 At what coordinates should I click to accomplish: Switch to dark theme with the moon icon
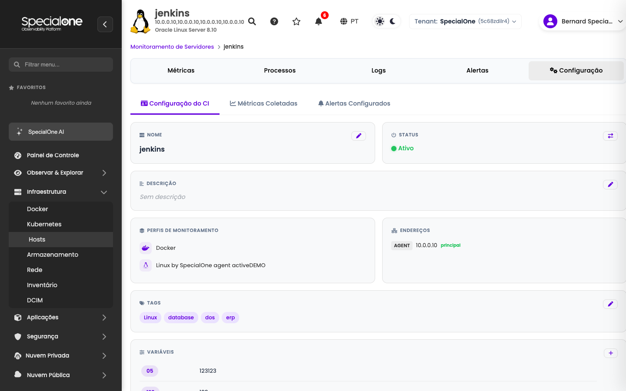click(x=393, y=21)
